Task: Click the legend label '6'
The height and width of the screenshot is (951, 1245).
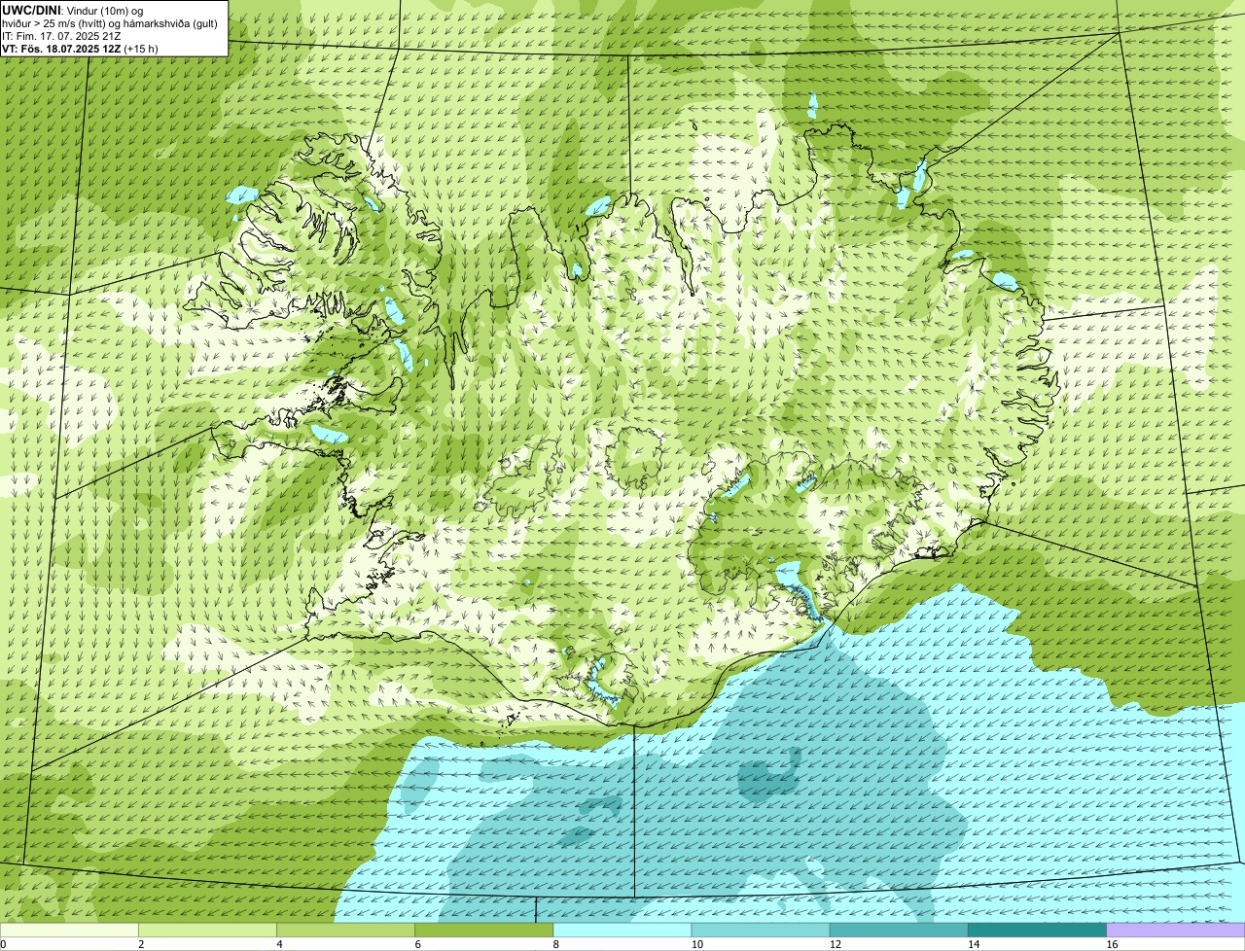Action: 418,944
